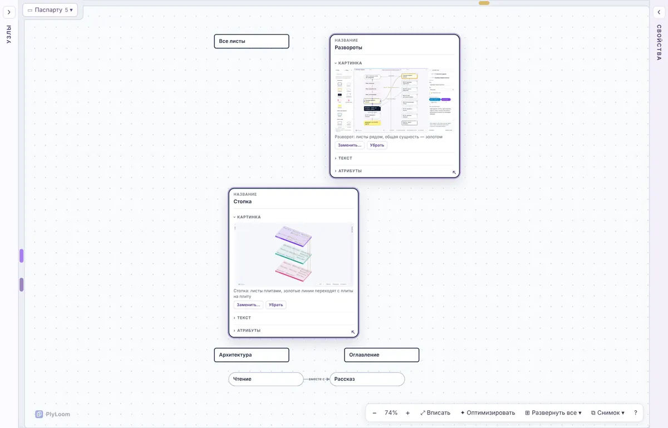The width and height of the screenshot is (668, 428).
Task: Click Заменить… in the Развороты card
Action: [x=350, y=145]
